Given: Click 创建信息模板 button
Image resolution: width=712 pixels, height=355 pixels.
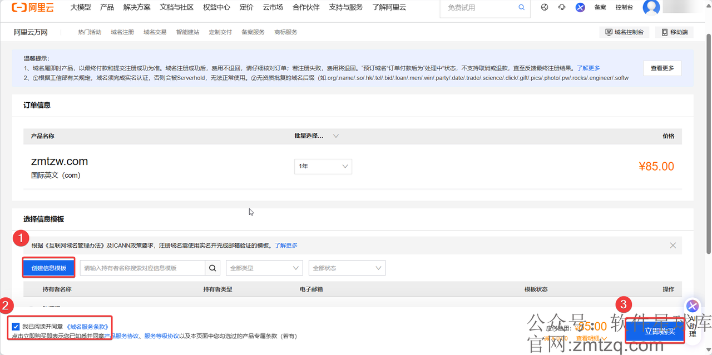Looking at the screenshot, I should click(x=49, y=268).
